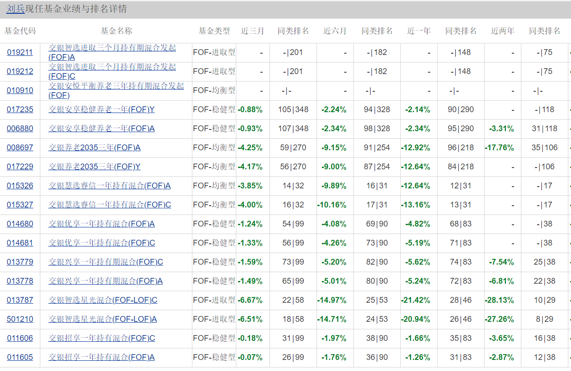Click the 近六月 column header
This screenshot has height=371, width=571.
click(335, 31)
